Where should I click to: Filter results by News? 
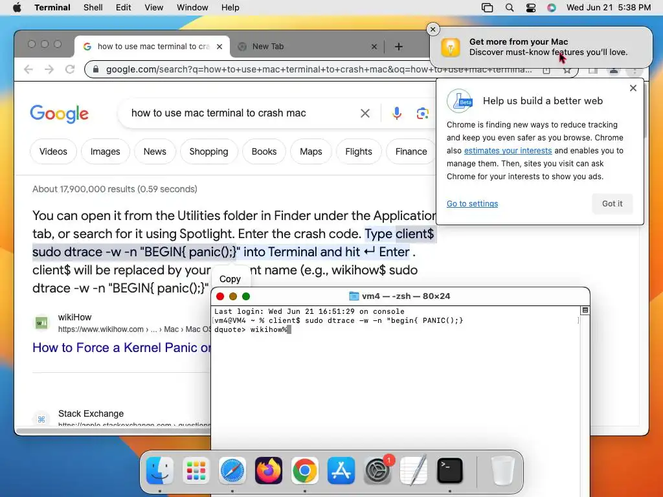pyautogui.click(x=155, y=151)
